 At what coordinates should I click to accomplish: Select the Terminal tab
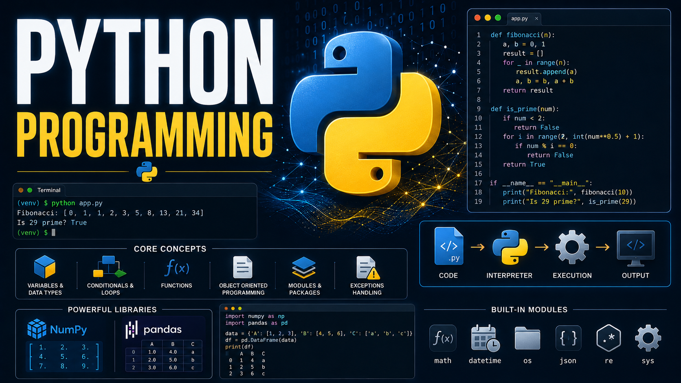click(x=49, y=190)
